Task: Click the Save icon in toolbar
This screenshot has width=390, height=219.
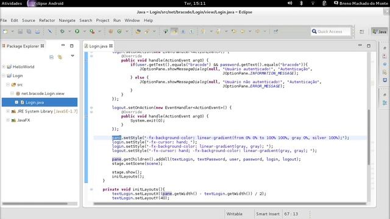Action: 20,32
